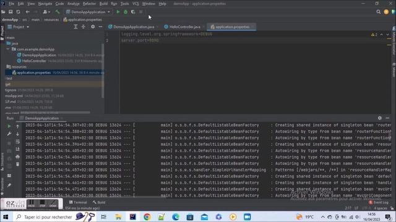Select HelloController in project tree
The width and height of the screenshot is (396, 222).
tap(34, 61)
